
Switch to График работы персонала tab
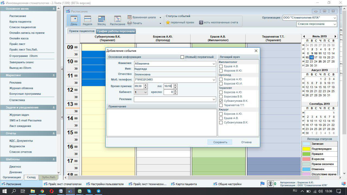(x=116, y=31)
